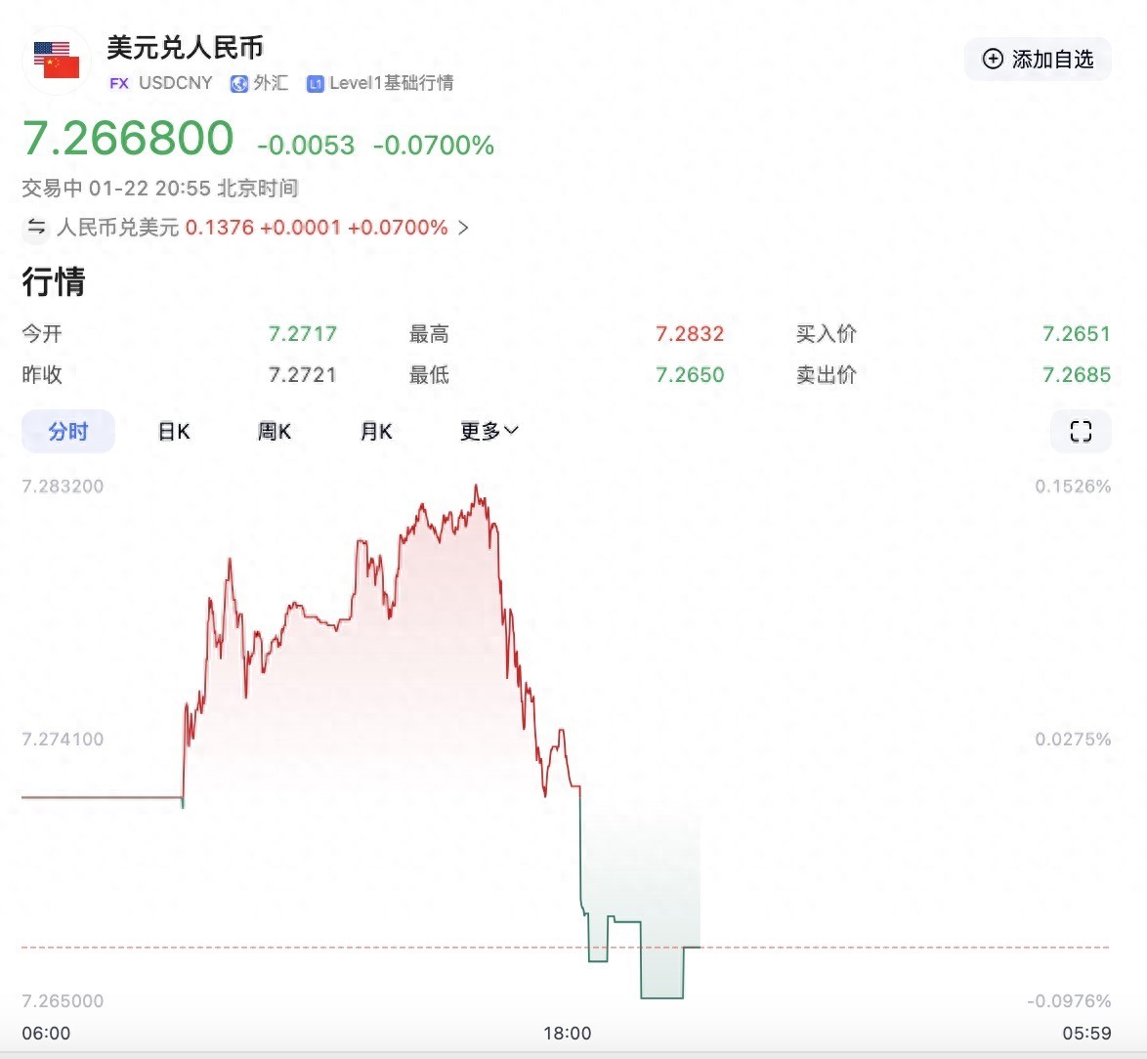
Task: Switch to the 月K tab
Action: click(376, 432)
